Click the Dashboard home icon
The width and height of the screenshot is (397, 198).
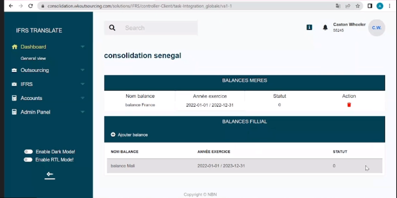tap(14, 47)
